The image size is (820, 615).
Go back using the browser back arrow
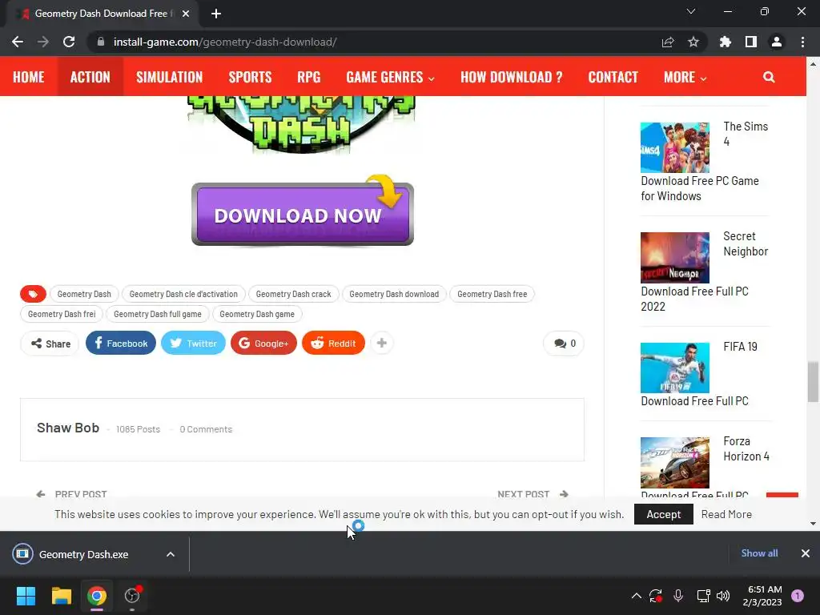point(18,42)
